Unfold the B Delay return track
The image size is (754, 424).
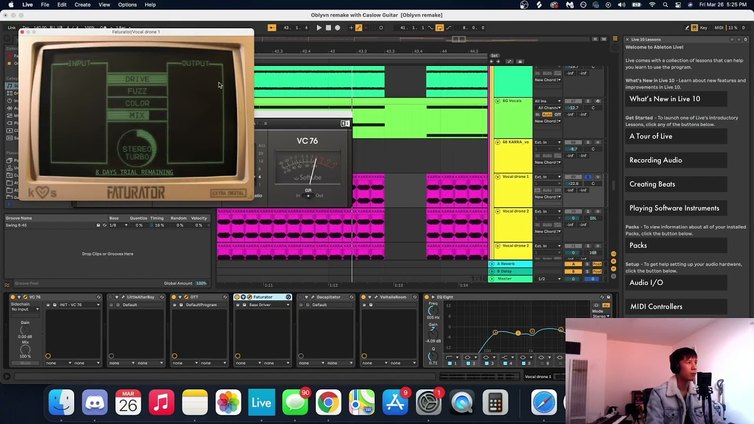(492, 271)
